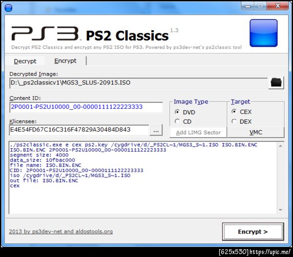Click the log scrollbar up arrow
Screen dimensions: 293x257
pyautogui.click(x=280, y=146)
